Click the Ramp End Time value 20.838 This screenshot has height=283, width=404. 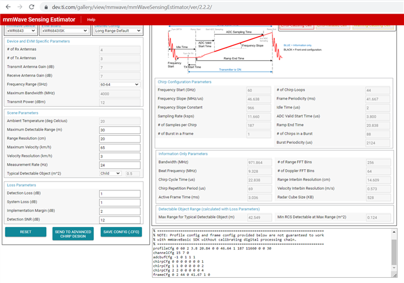point(377,126)
